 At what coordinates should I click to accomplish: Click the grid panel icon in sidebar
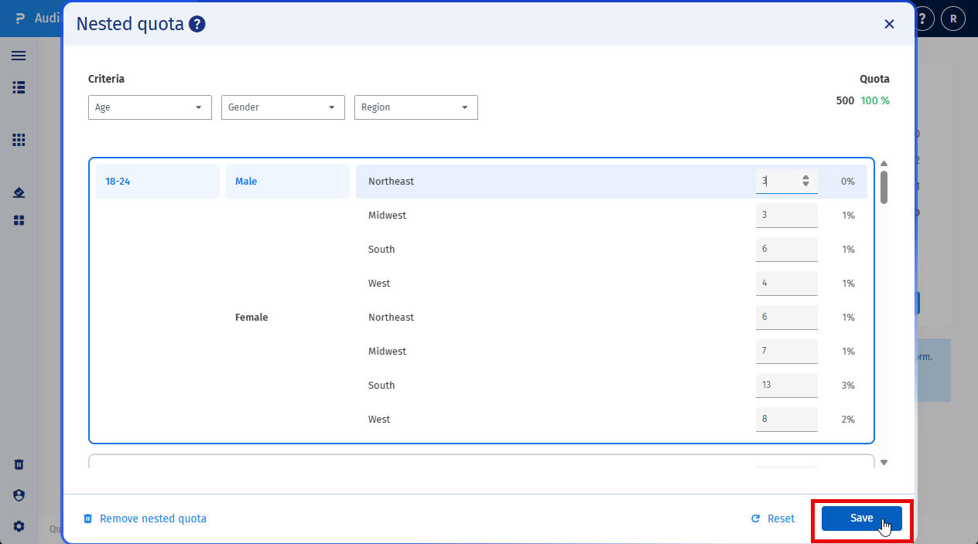(19, 140)
